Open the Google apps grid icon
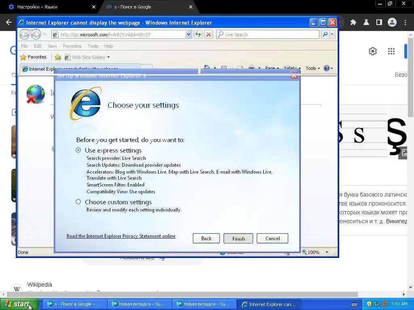The height and width of the screenshot is (310, 414). pyautogui.click(x=391, y=51)
